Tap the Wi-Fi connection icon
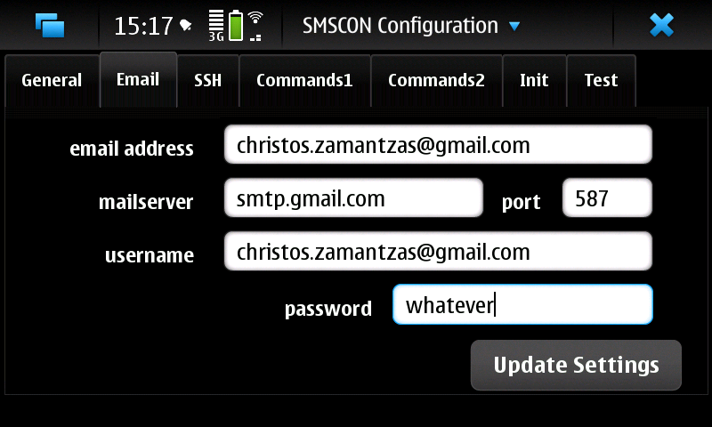712x427 pixels. coord(255,26)
